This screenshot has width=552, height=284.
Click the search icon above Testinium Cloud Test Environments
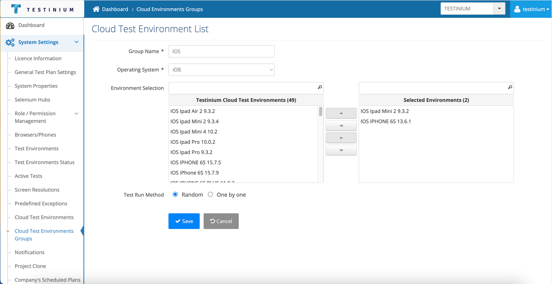click(320, 87)
